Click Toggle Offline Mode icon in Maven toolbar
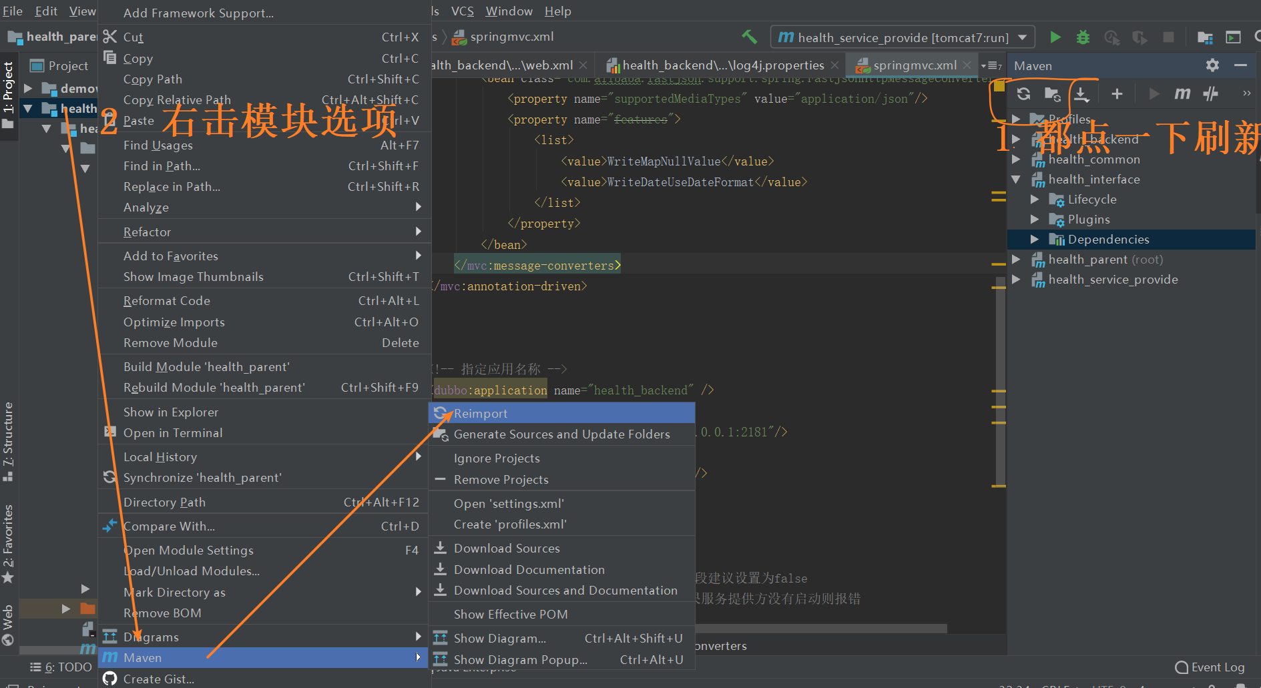The image size is (1261, 688). (x=1211, y=94)
